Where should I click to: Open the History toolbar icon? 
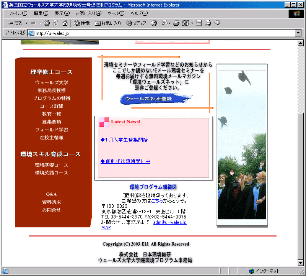pos(154,23)
